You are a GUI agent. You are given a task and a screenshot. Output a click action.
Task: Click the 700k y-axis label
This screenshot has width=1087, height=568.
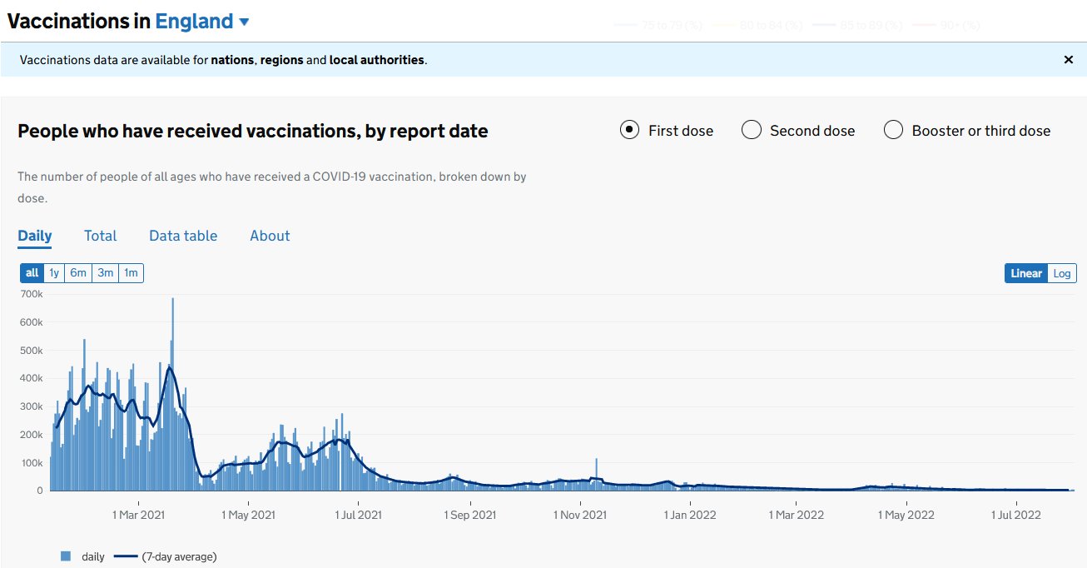31,294
